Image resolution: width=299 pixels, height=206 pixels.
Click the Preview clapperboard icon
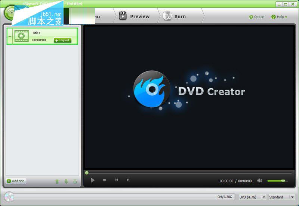[x=123, y=16]
